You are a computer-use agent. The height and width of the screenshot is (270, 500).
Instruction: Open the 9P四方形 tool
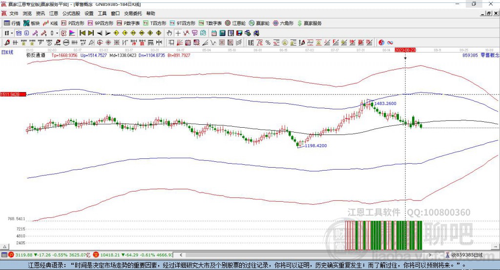[100, 23]
